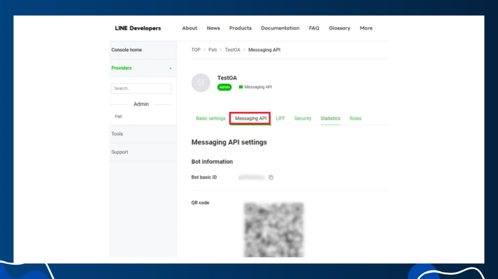Click Pati in the breadcrumb
This screenshot has height=279, width=498.
213,50
